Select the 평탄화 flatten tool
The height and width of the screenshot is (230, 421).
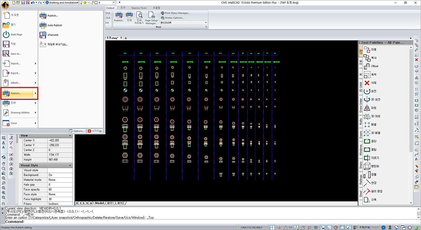371,166
